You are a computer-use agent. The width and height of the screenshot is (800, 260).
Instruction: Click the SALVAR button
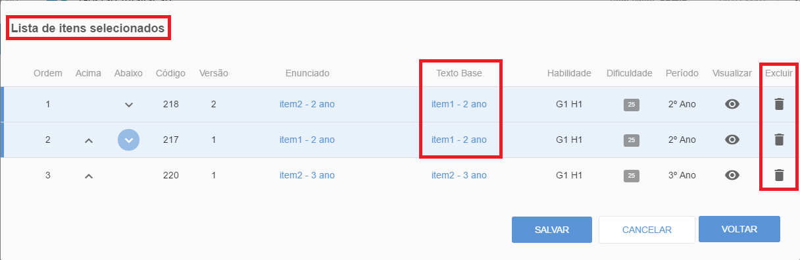tap(552, 230)
